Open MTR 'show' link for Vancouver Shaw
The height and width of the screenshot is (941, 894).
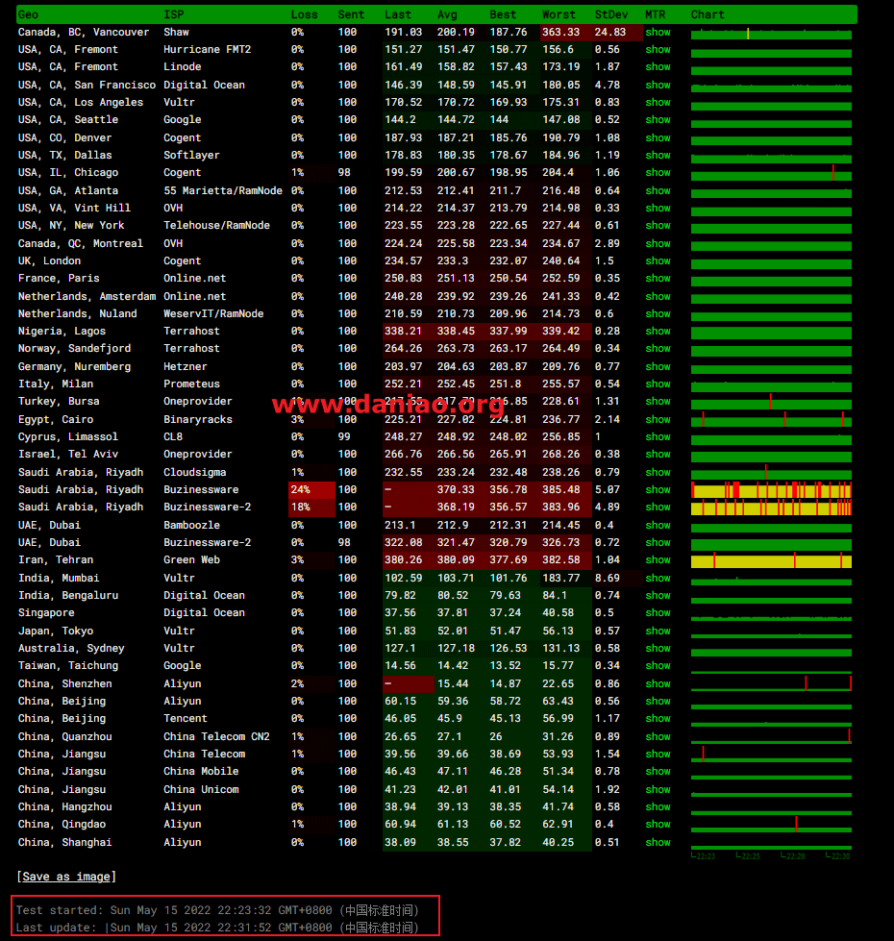658,33
